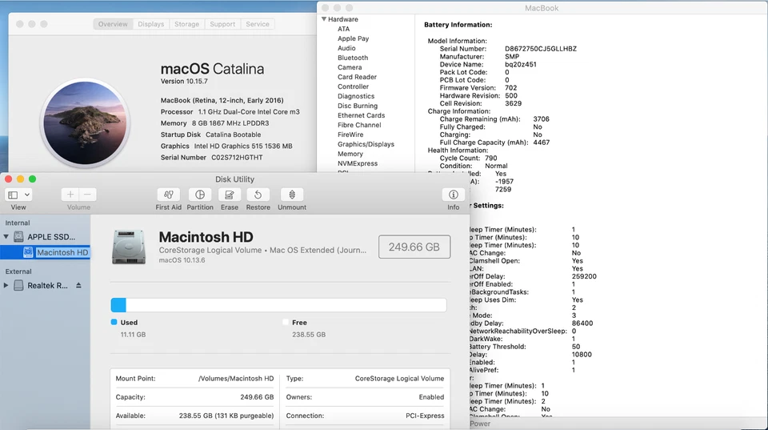Click the Available 238.55 GB value
This screenshot has height=430, width=768.
(226, 416)
